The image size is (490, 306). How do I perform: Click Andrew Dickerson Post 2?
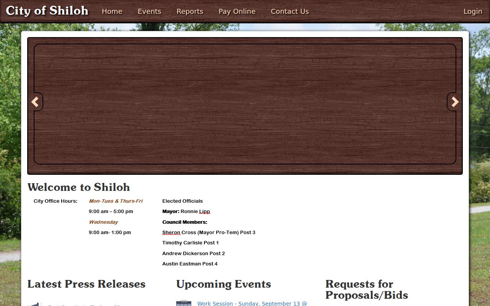pos(194,253)
